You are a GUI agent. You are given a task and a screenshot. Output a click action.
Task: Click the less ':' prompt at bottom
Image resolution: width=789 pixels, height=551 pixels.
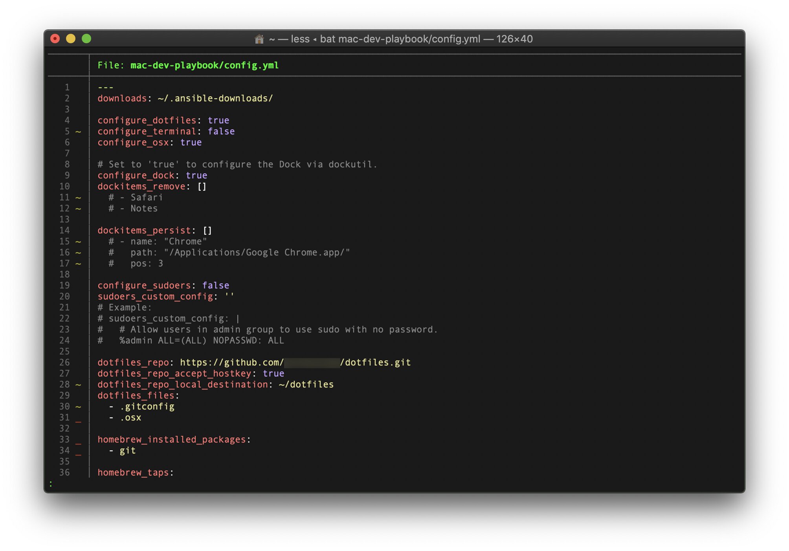point(51,483)
